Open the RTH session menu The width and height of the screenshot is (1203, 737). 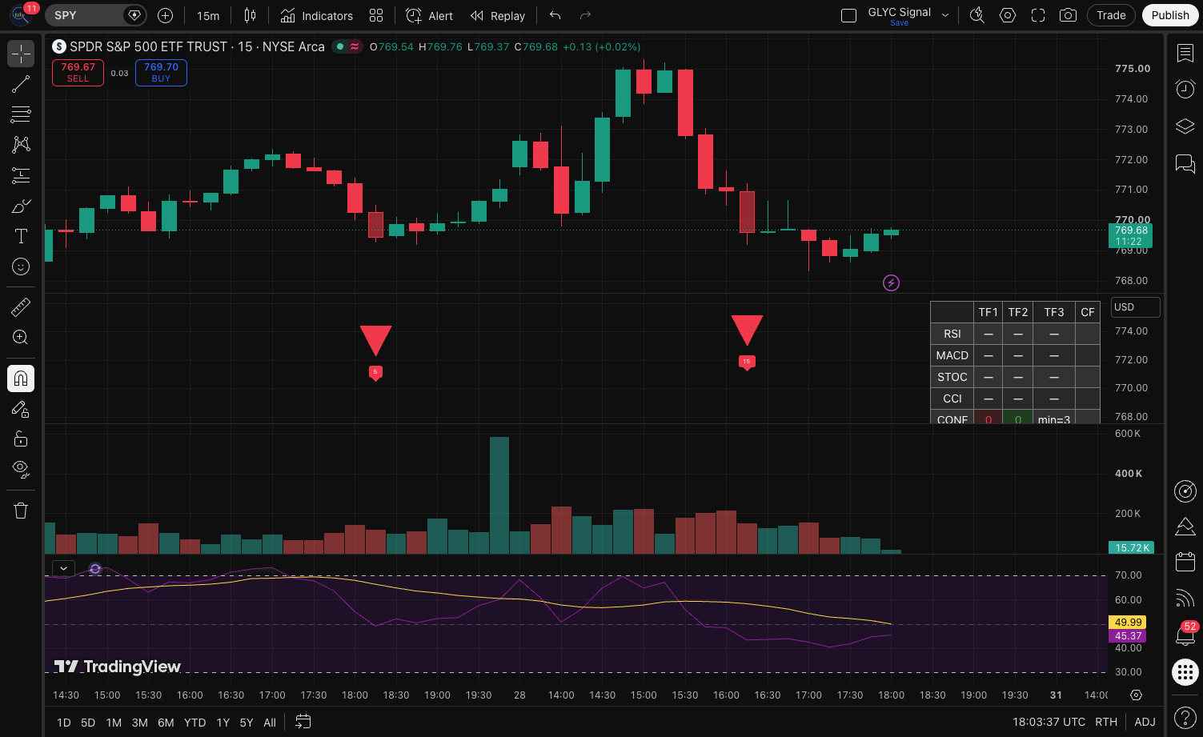click(x=1106, y=722)
